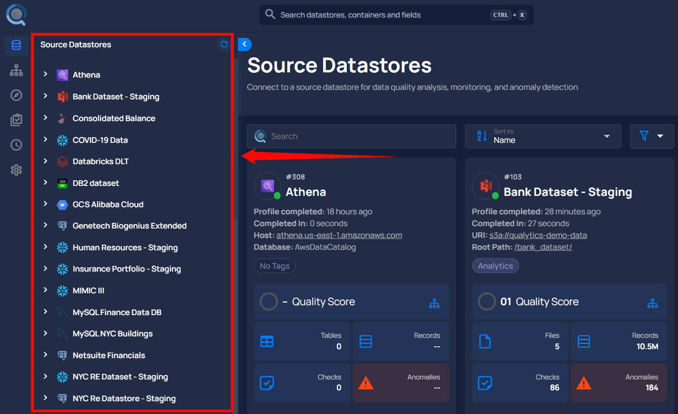This screenshot has height=414, width=678.
Task: Open the Sort by Name dropdown
Action: [543, 136]
